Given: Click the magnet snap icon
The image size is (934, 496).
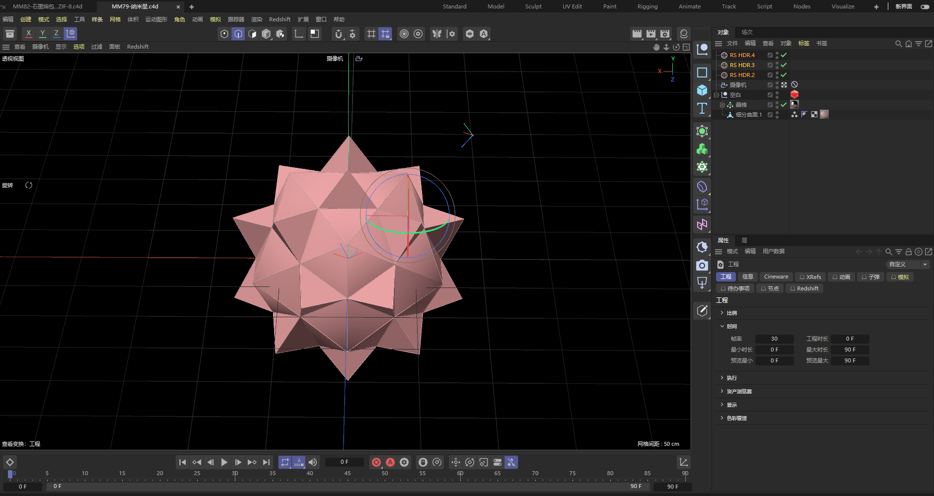Looking at the screenshot, I should click(339, 34).
